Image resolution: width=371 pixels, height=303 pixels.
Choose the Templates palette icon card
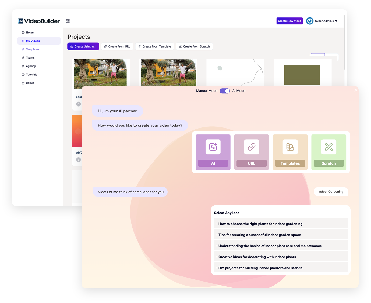290,147
